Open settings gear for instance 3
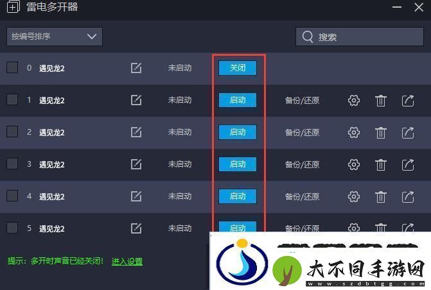 pos(354,165)
